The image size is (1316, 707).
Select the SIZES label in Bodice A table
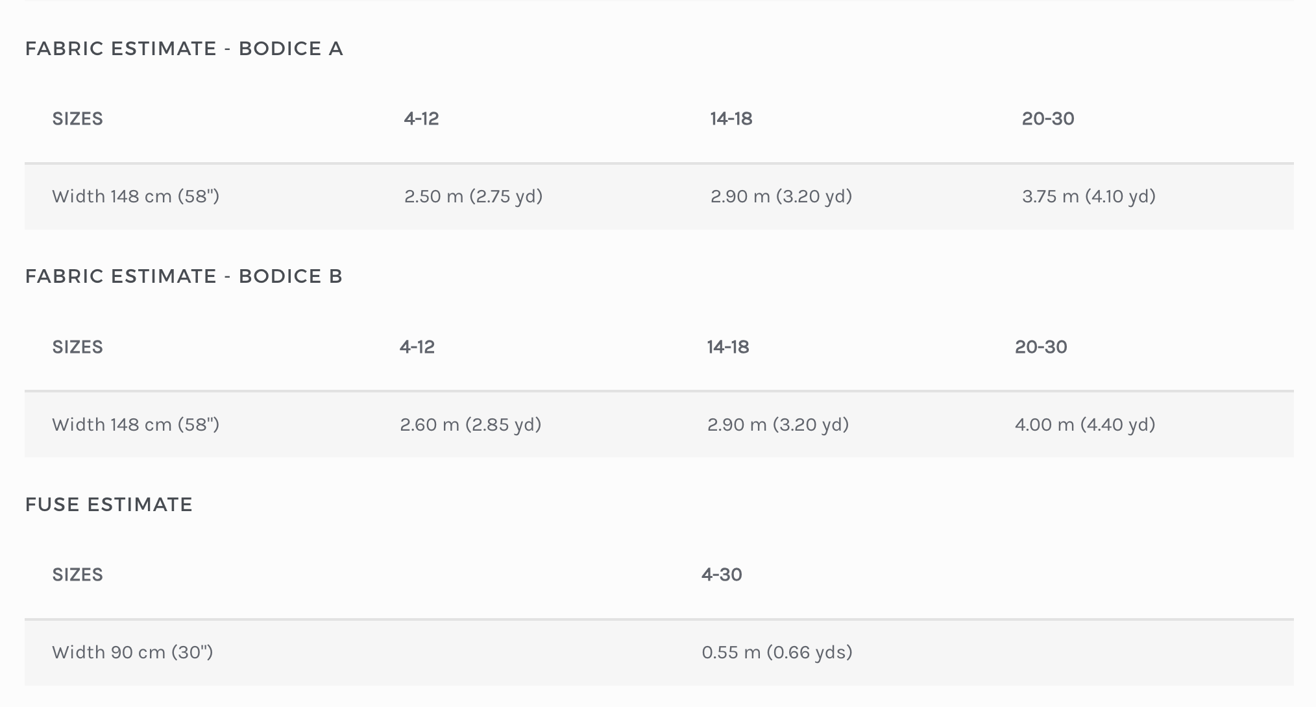pos(78,119)
